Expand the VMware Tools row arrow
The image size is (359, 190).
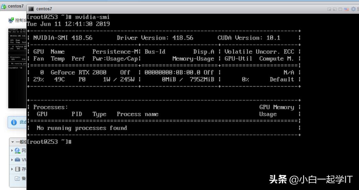12,160
